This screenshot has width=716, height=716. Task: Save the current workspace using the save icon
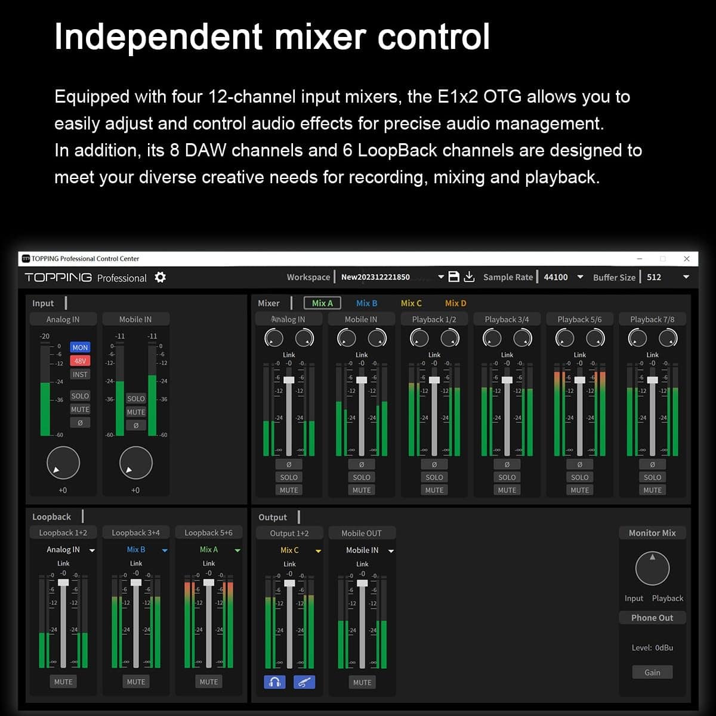coord(454,276)
